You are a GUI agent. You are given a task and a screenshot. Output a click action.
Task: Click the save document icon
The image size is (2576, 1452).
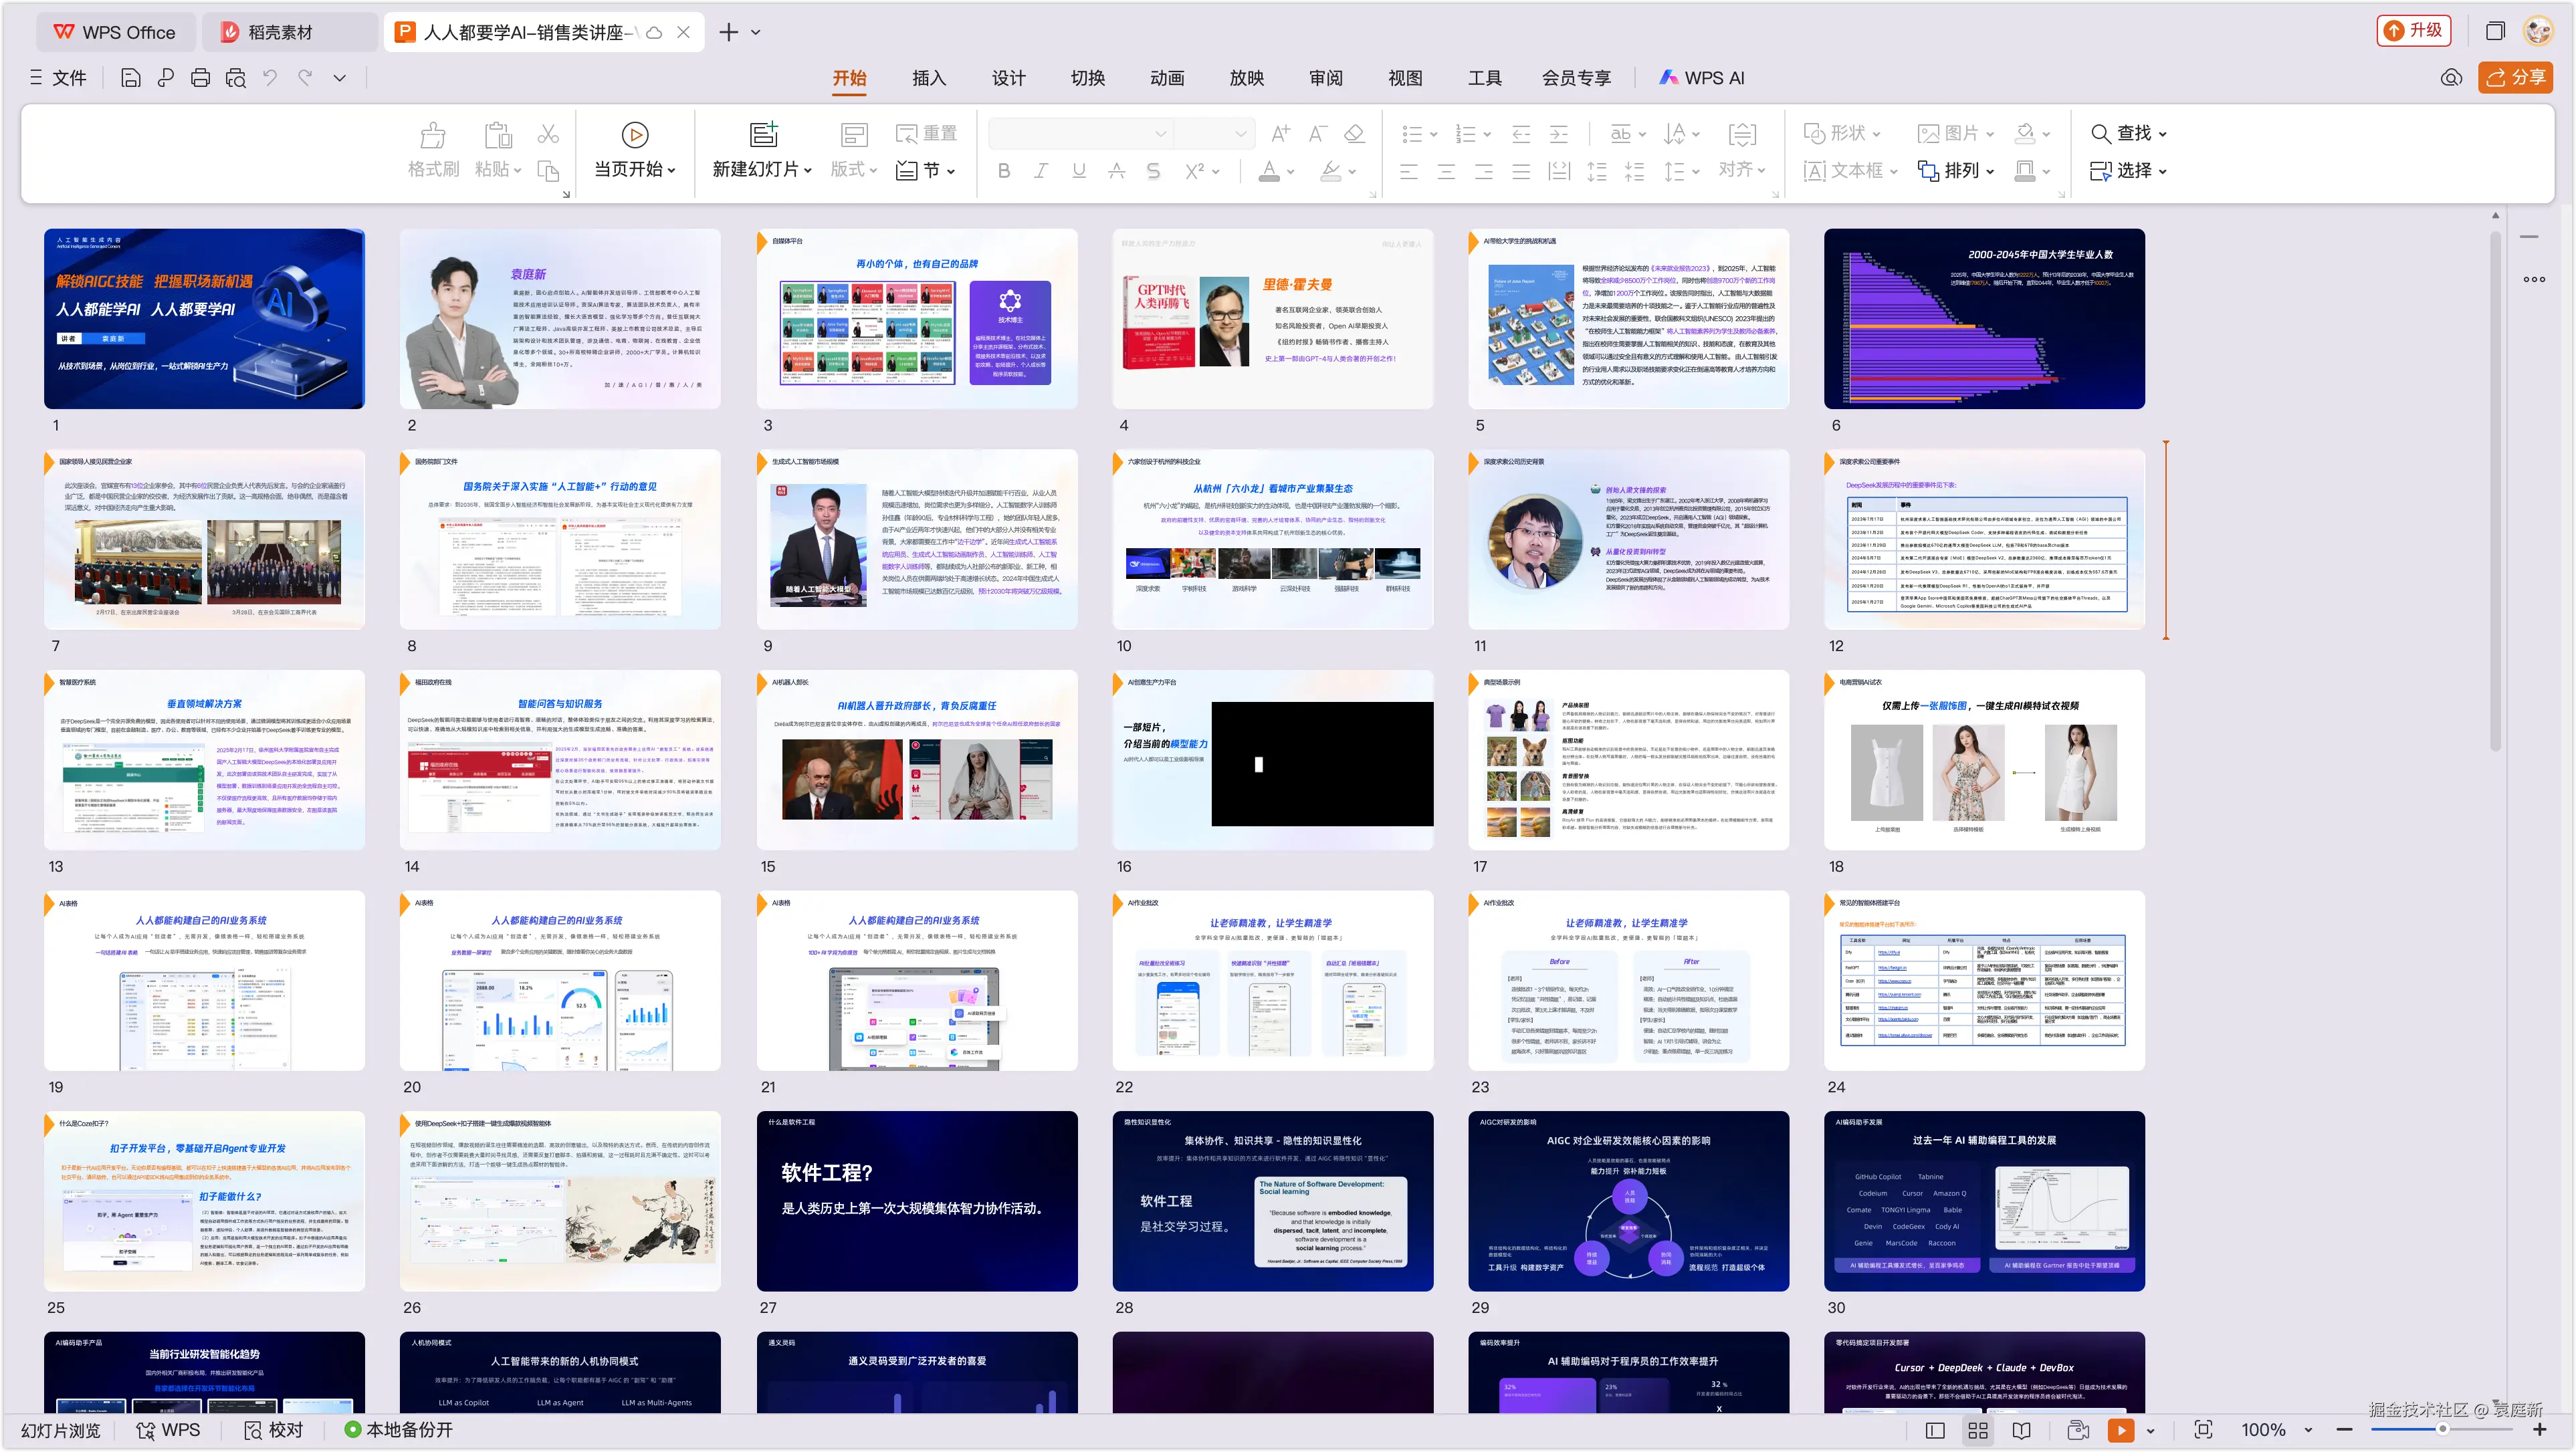click(x=130, y=78)
